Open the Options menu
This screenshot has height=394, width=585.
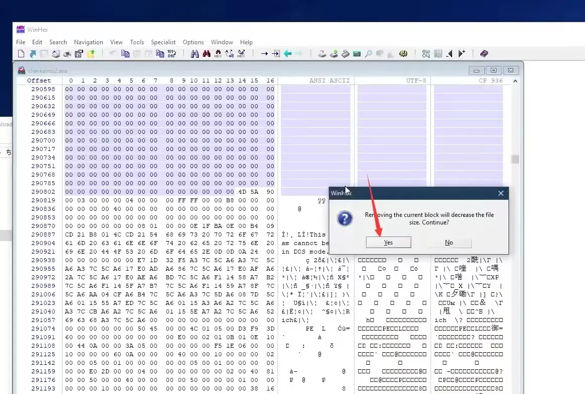pos(193,42)
